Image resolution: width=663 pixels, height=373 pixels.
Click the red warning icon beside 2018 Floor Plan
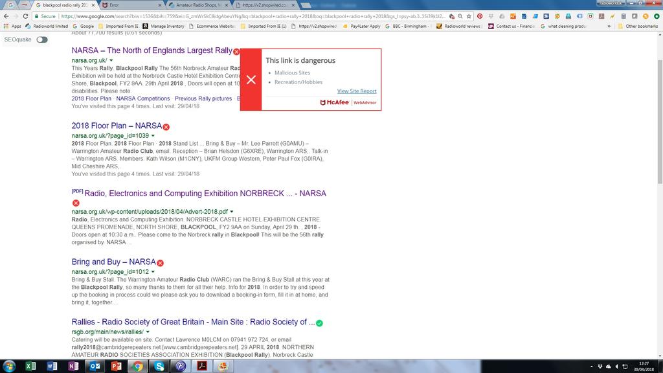(x=166, y=127)
